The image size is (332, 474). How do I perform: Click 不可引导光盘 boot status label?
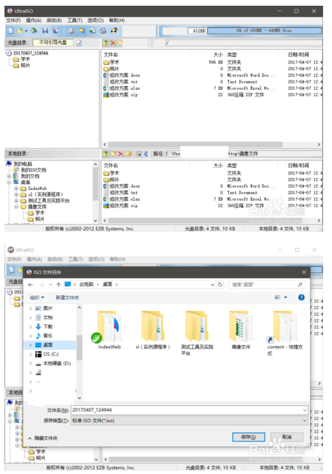click(53, 43)
